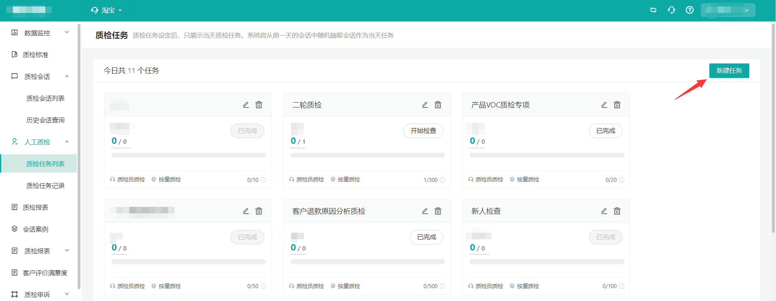The width and height of the screenshot is (776, 301).
Task: Click the progress bar on the 二轮质检 card
Action: tap(367, 155)
